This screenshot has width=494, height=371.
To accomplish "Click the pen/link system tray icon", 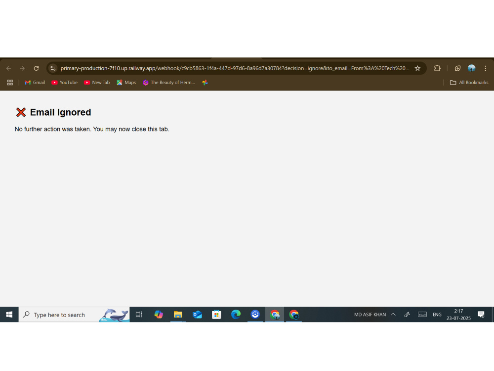I will coord(407,315).
